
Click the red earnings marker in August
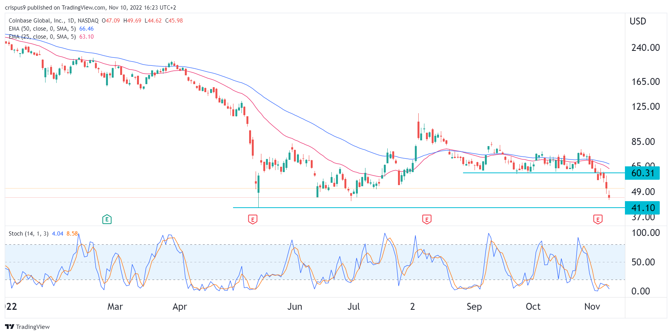click(427, 220)
